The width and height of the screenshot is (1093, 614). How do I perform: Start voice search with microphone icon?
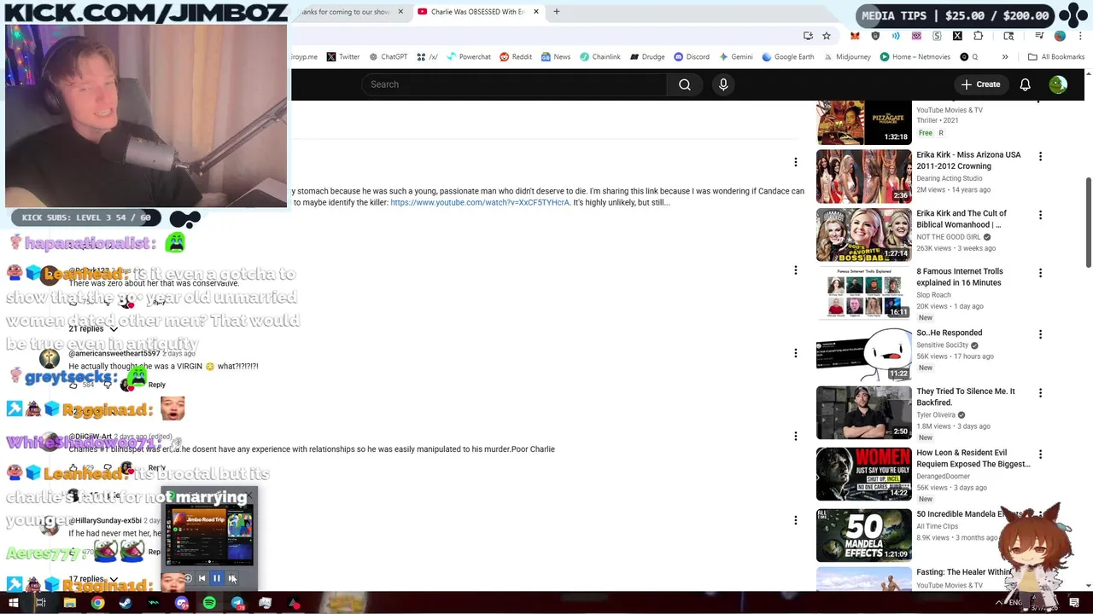coord(723,84)
